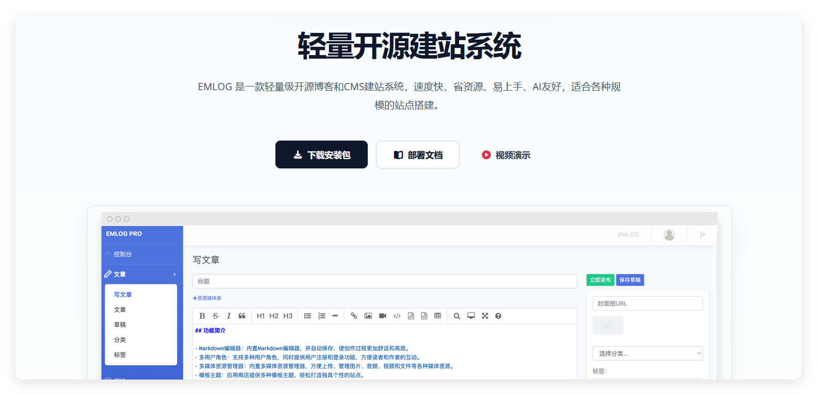Toggle fullscreen editing mode
The image size is (817, 395).
485,316
